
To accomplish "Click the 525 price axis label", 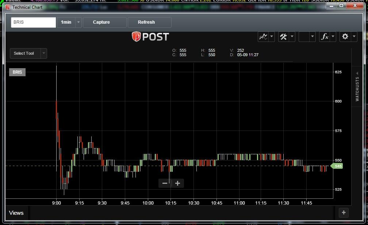I will click(338, 189).
